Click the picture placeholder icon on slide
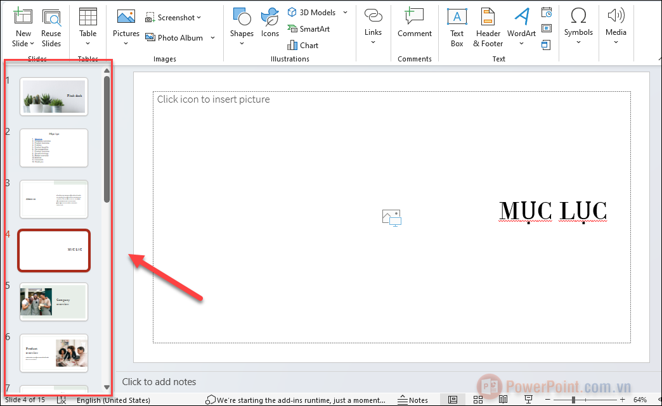The width and height of the screenshot is (662, 406). click(391, 218)
